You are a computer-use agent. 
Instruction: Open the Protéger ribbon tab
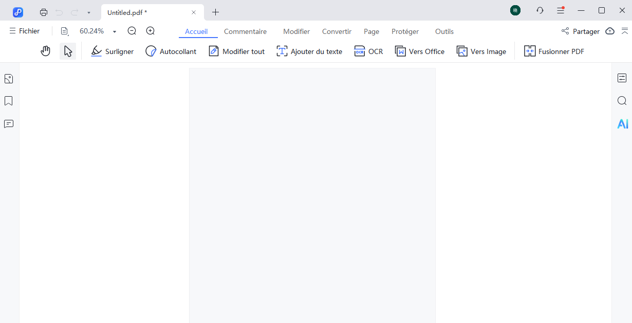coord(405,31)
